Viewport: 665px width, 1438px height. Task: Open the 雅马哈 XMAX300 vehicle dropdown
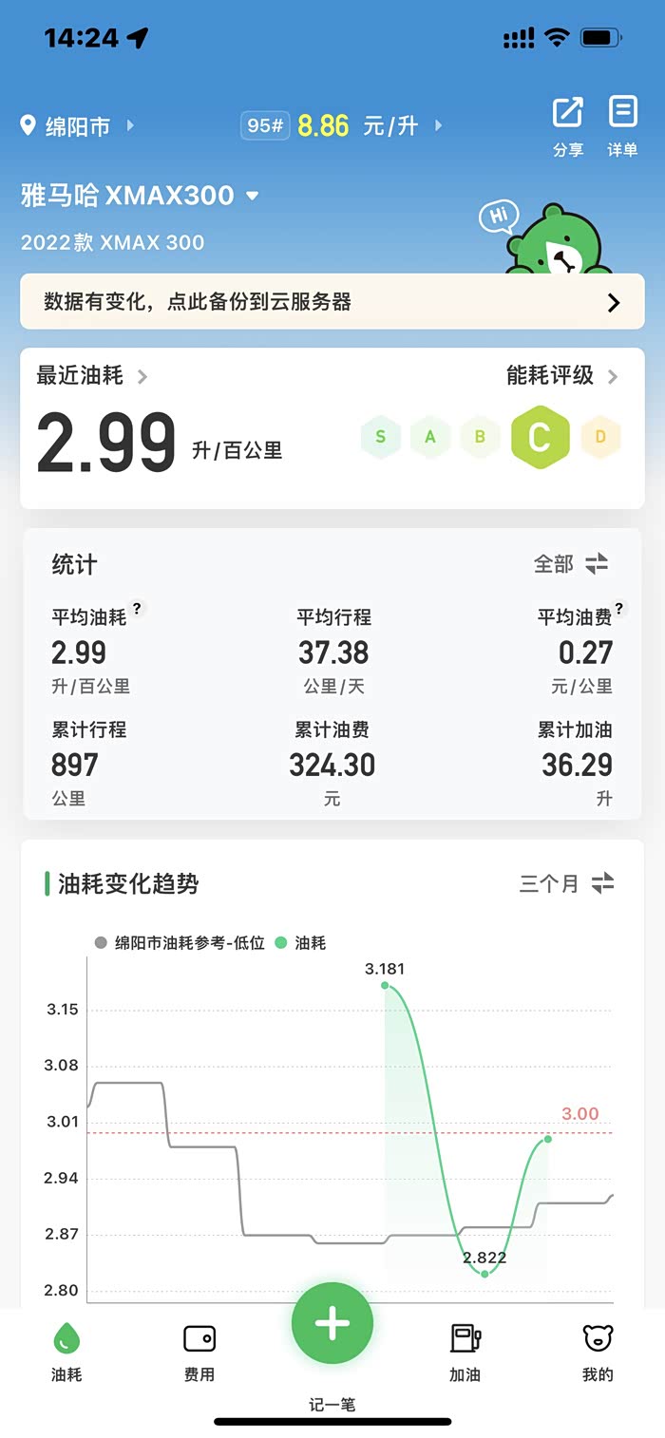tap(252, 196)
